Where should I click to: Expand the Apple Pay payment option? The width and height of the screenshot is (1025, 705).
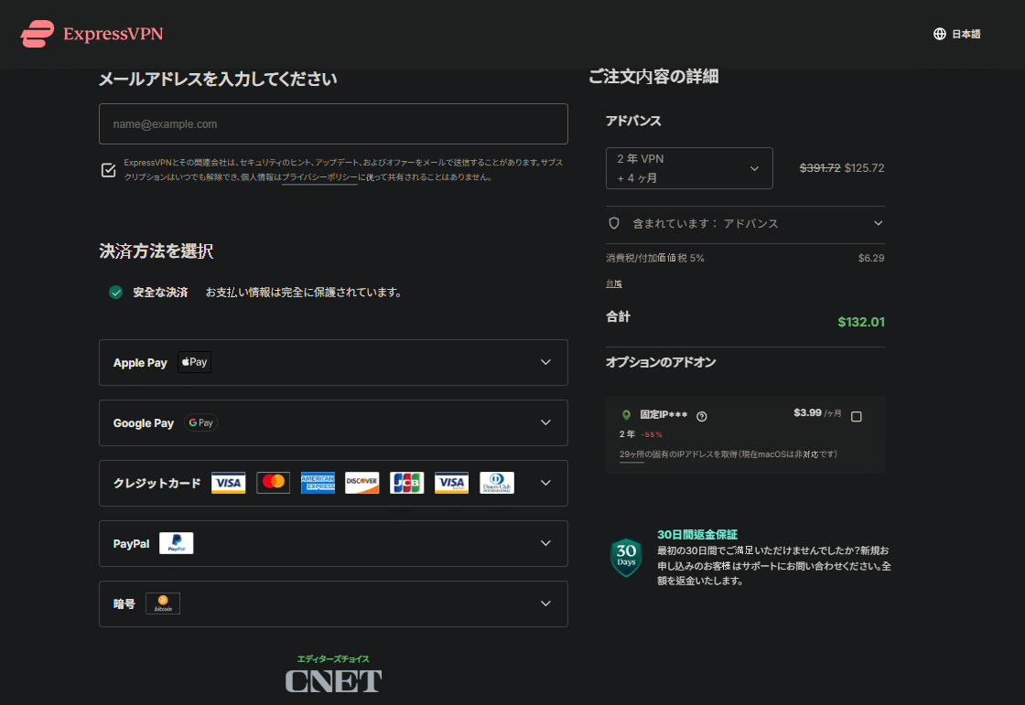545,362
